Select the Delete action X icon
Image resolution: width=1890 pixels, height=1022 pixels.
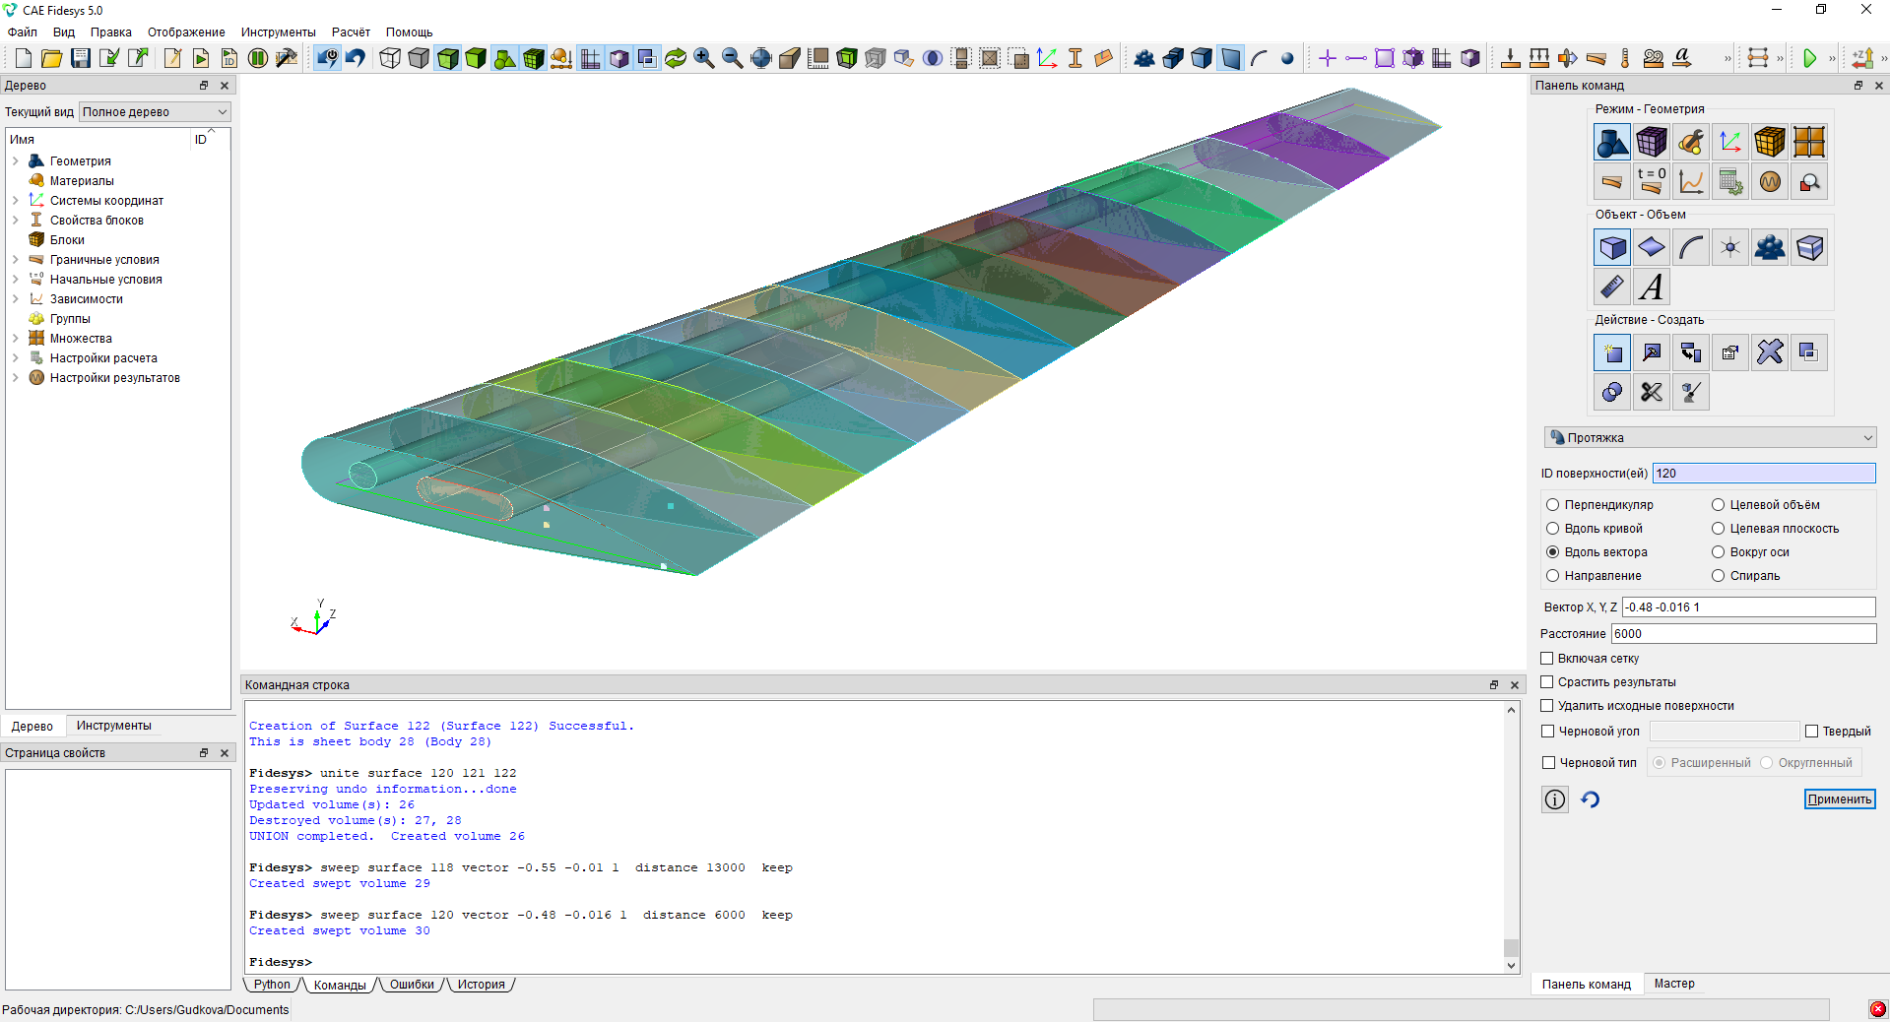[x=1770, y=352]
